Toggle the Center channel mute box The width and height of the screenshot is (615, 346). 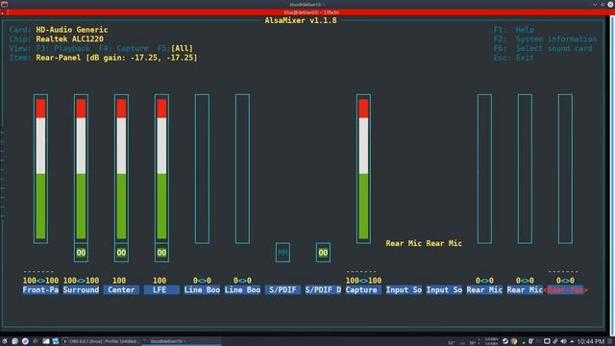click(x=121, y=253)
